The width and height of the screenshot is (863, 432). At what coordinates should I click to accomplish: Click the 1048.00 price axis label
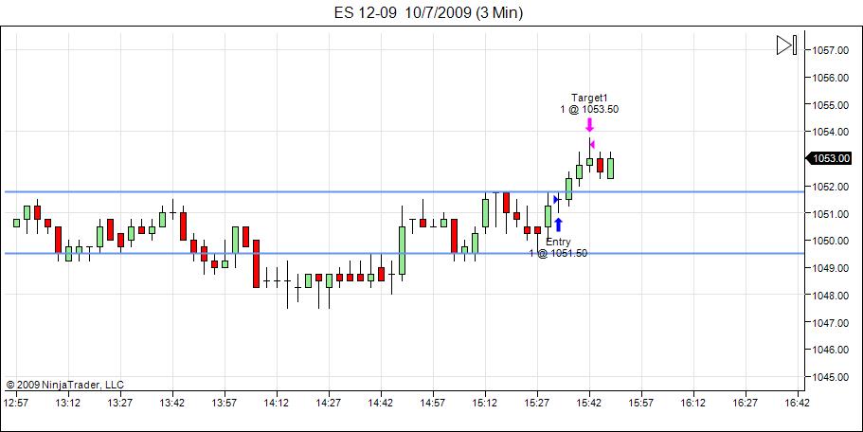[830, 296]
